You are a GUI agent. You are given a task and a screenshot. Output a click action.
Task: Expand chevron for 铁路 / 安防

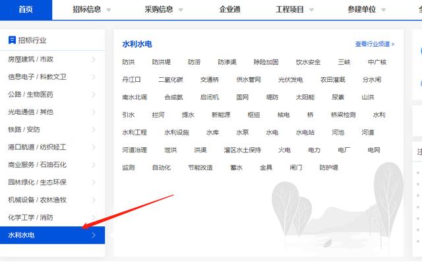point(94,129)
